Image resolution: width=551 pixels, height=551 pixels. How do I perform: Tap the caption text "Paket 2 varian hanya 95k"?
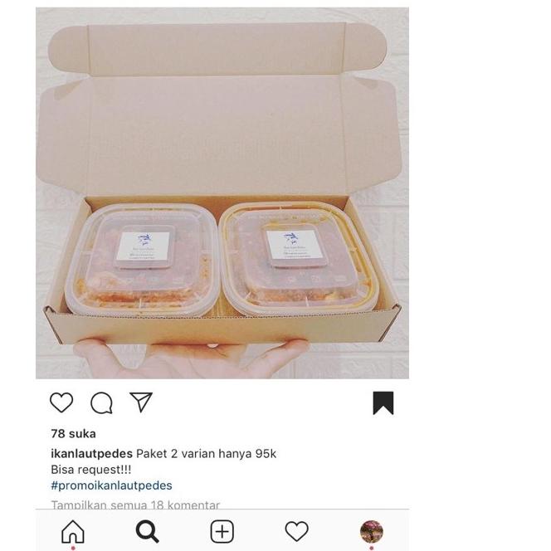click(x=206, y=454)
